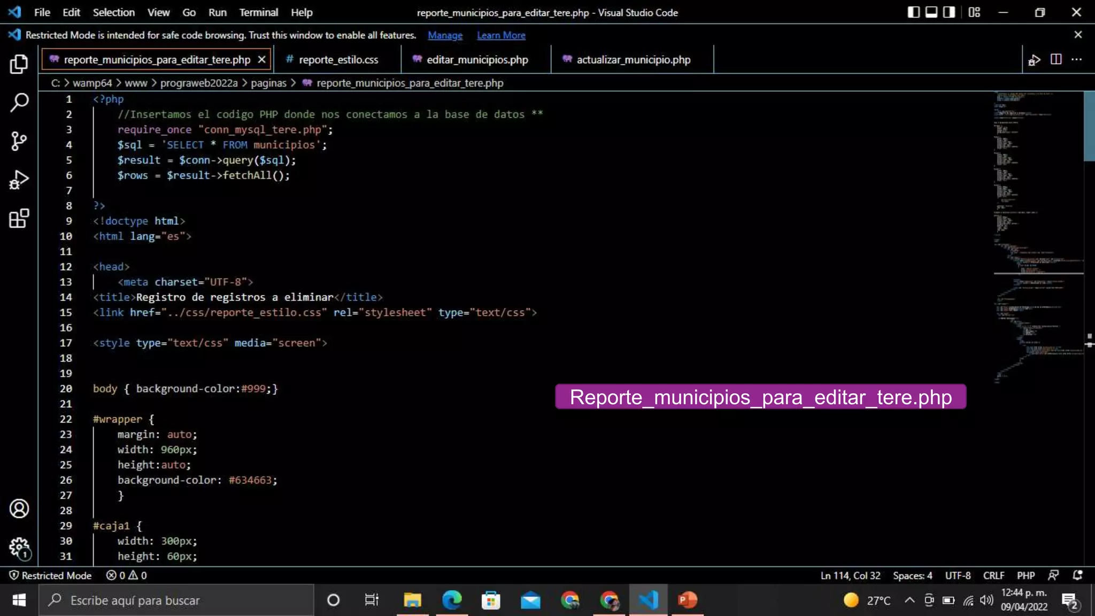1095x616 pixels.
Task: Click the Learn More link
Action: 501,35
